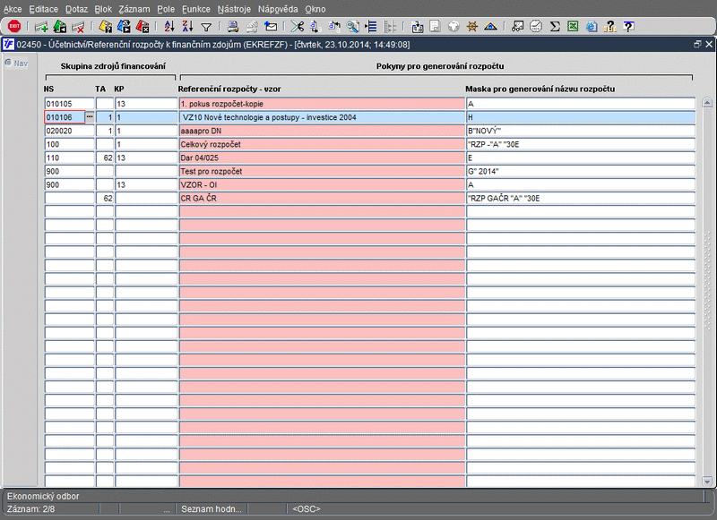Cut with the scissors icon
Image resolution: width=717 pixels, height=520 pixels.
pos(298,27)
